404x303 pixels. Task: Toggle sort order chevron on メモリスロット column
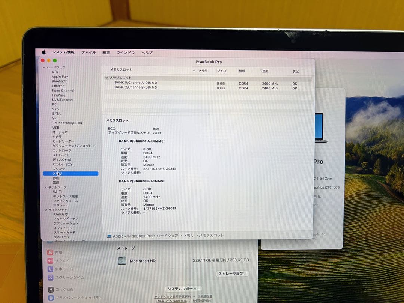(194, 71)
